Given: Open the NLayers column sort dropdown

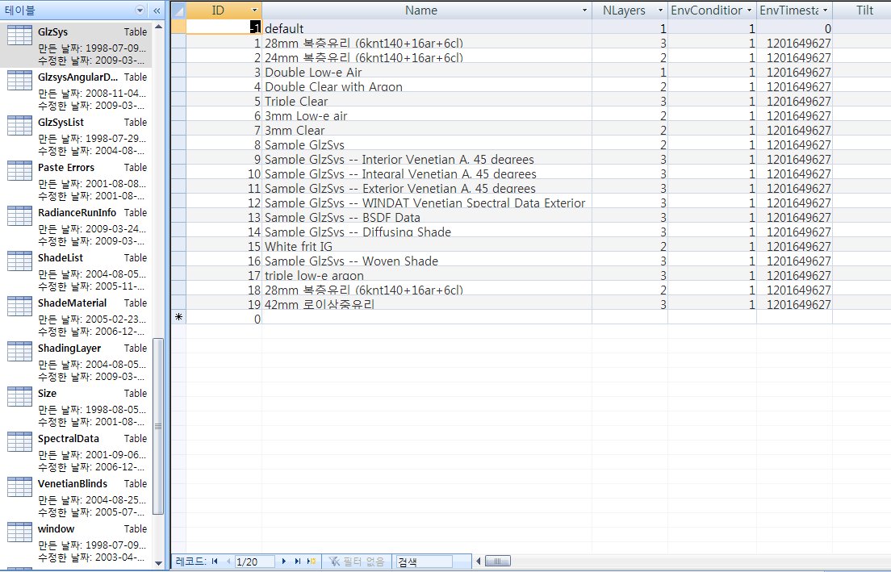Looking at the screenshot, I should pos(660,10).
